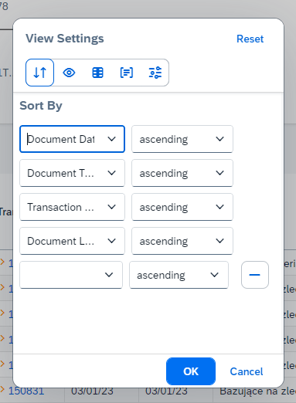Open the empty sort field dropdown
The image size is (296, 403).
pos(71,275)
